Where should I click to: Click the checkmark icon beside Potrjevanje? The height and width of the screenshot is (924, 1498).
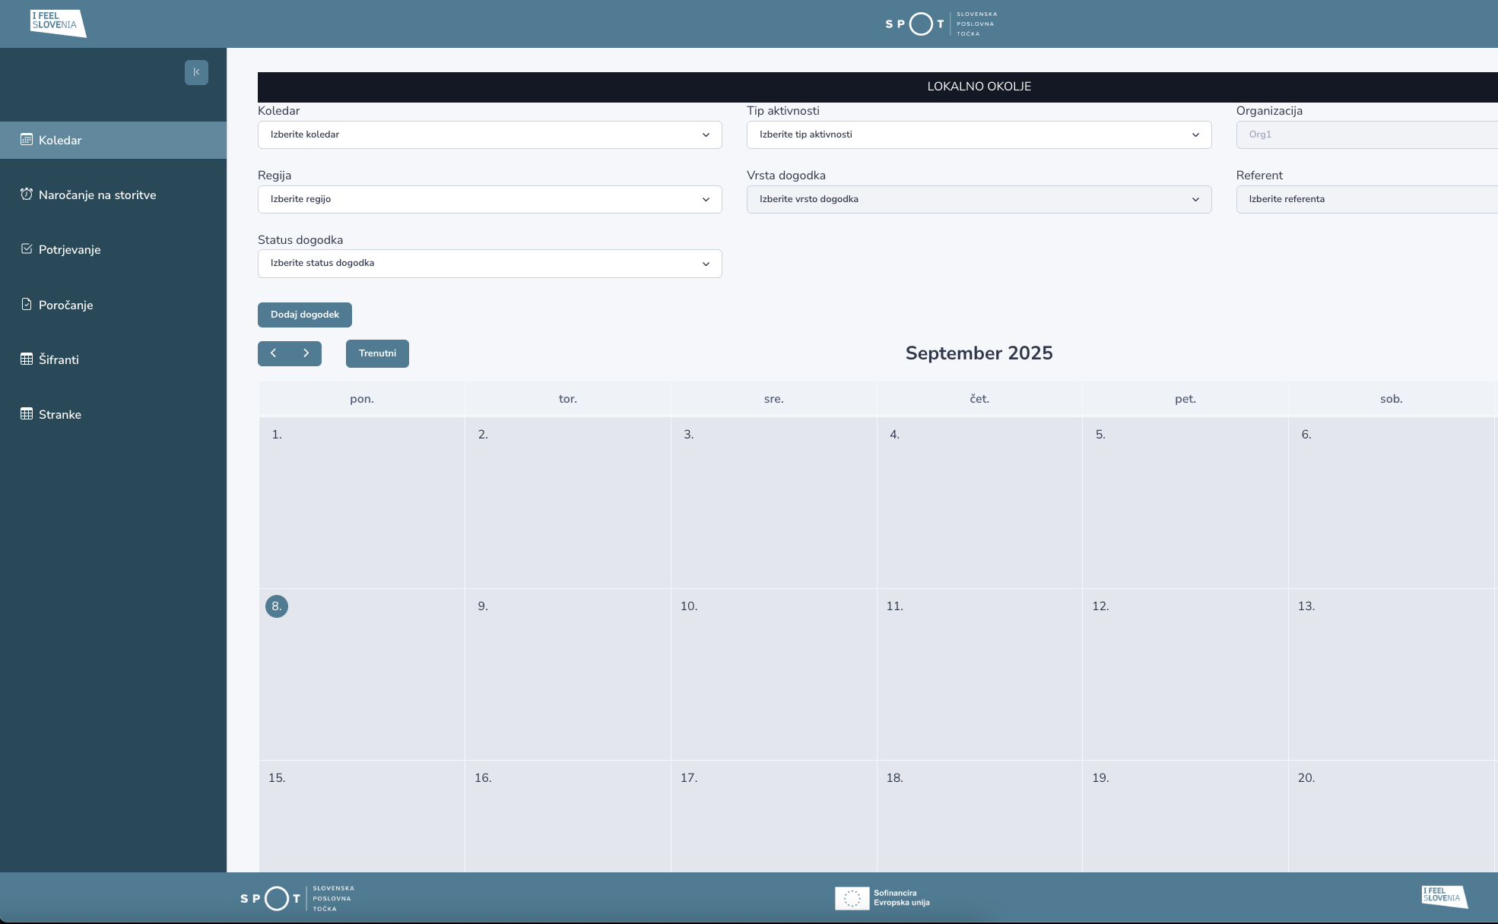pos(27,249)
